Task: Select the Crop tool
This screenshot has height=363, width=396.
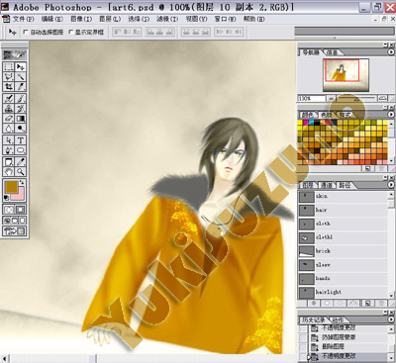Action: (x=9, y=87)
